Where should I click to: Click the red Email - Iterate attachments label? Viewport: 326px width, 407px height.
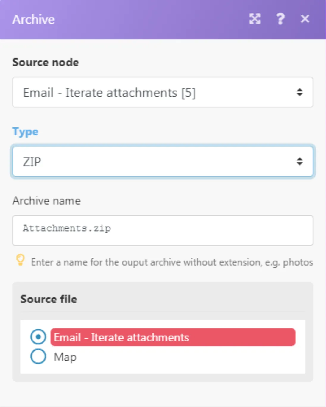pos(173,337)
